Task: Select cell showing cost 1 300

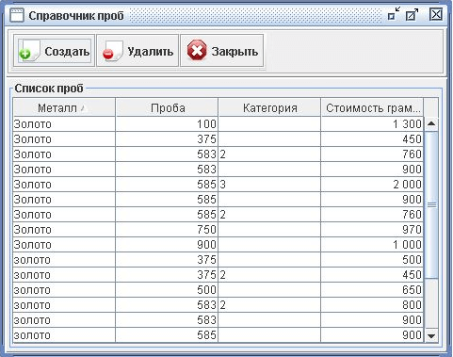Action: coord(372,124)
